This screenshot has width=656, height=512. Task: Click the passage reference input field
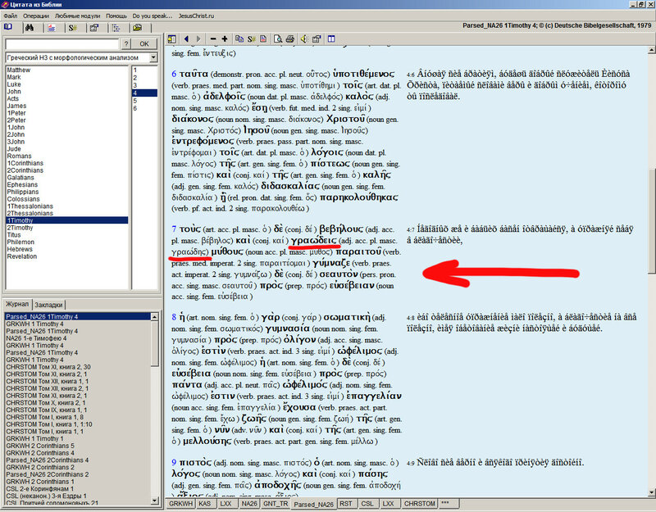coord(61,43)
